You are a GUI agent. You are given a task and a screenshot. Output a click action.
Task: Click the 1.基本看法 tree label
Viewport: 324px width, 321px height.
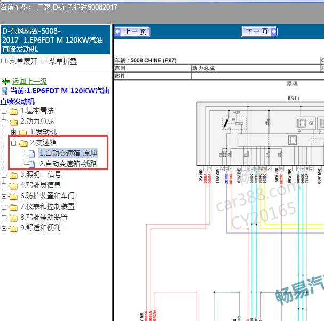tap(37, 111)
